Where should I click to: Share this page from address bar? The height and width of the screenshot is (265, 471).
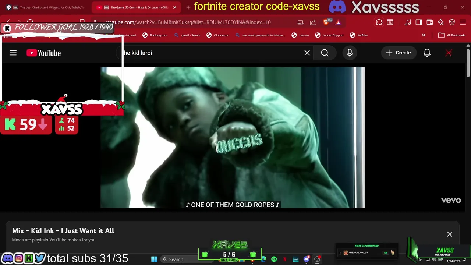[x=313, y=22]
